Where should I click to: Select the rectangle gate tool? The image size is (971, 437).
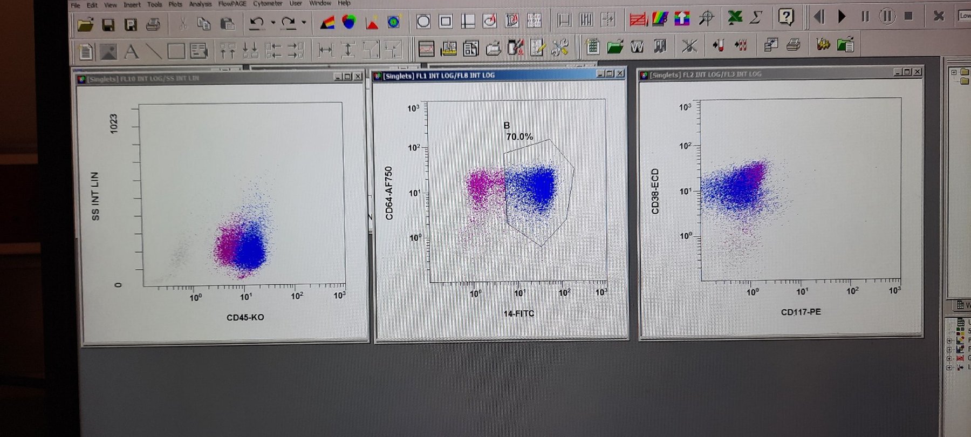pos(446,22)
